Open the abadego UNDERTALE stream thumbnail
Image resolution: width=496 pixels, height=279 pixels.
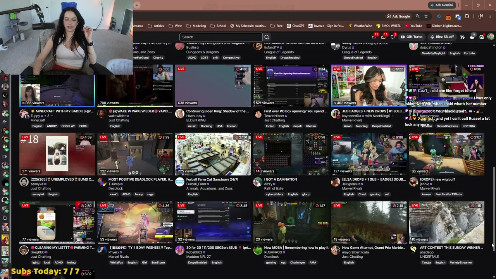tap(446, 222)
